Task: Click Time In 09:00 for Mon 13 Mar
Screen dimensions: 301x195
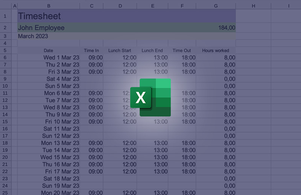Action: (x=91, y=143)
